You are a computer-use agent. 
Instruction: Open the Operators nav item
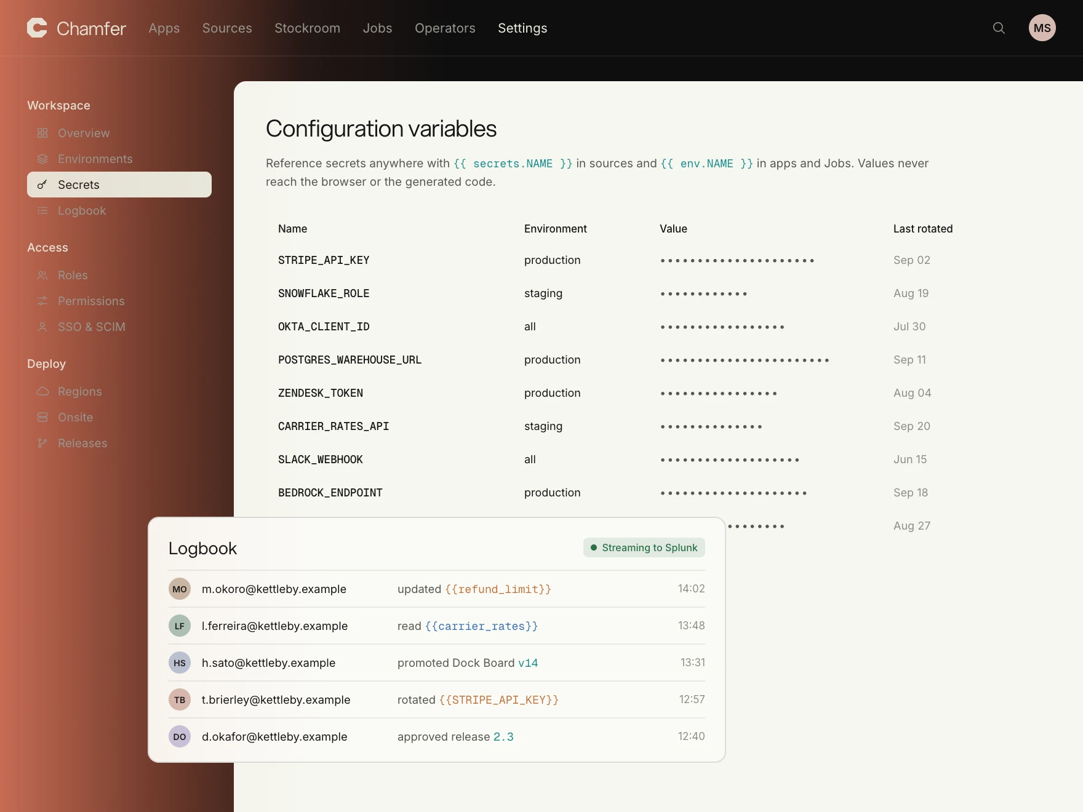(445, 28)
